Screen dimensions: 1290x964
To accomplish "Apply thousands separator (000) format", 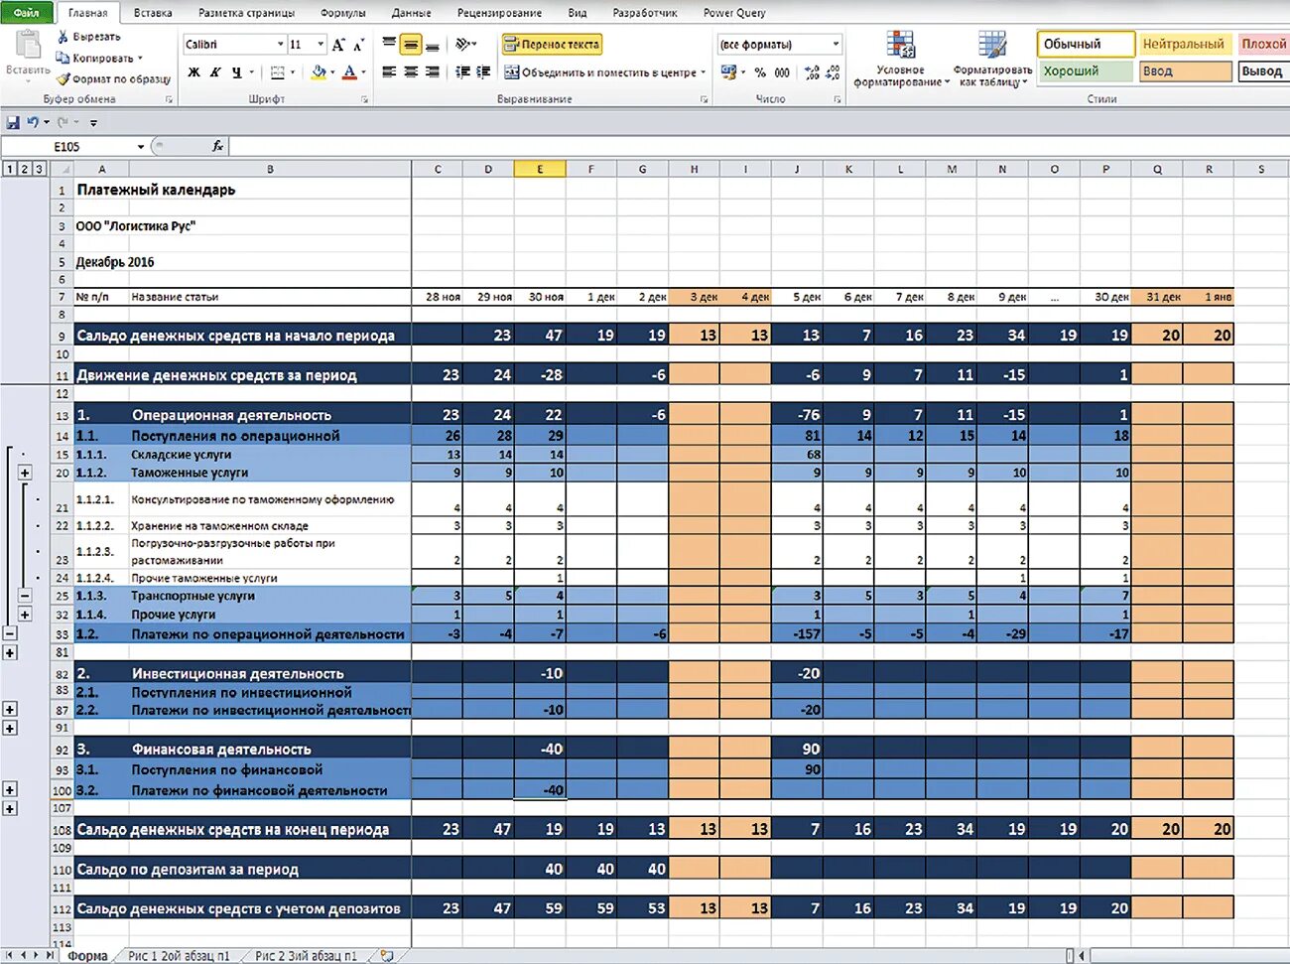I will coord(782,72).
